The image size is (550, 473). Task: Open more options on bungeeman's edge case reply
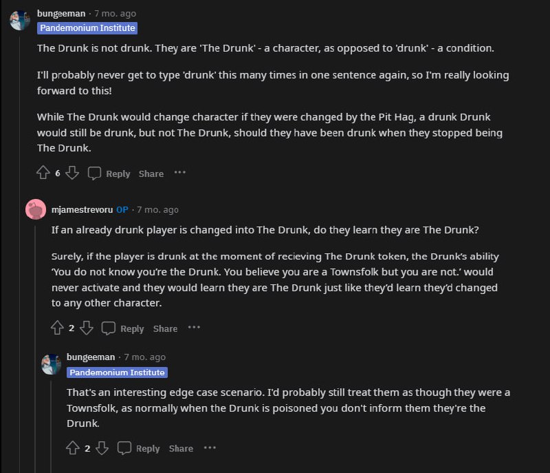tap(210, 448)
